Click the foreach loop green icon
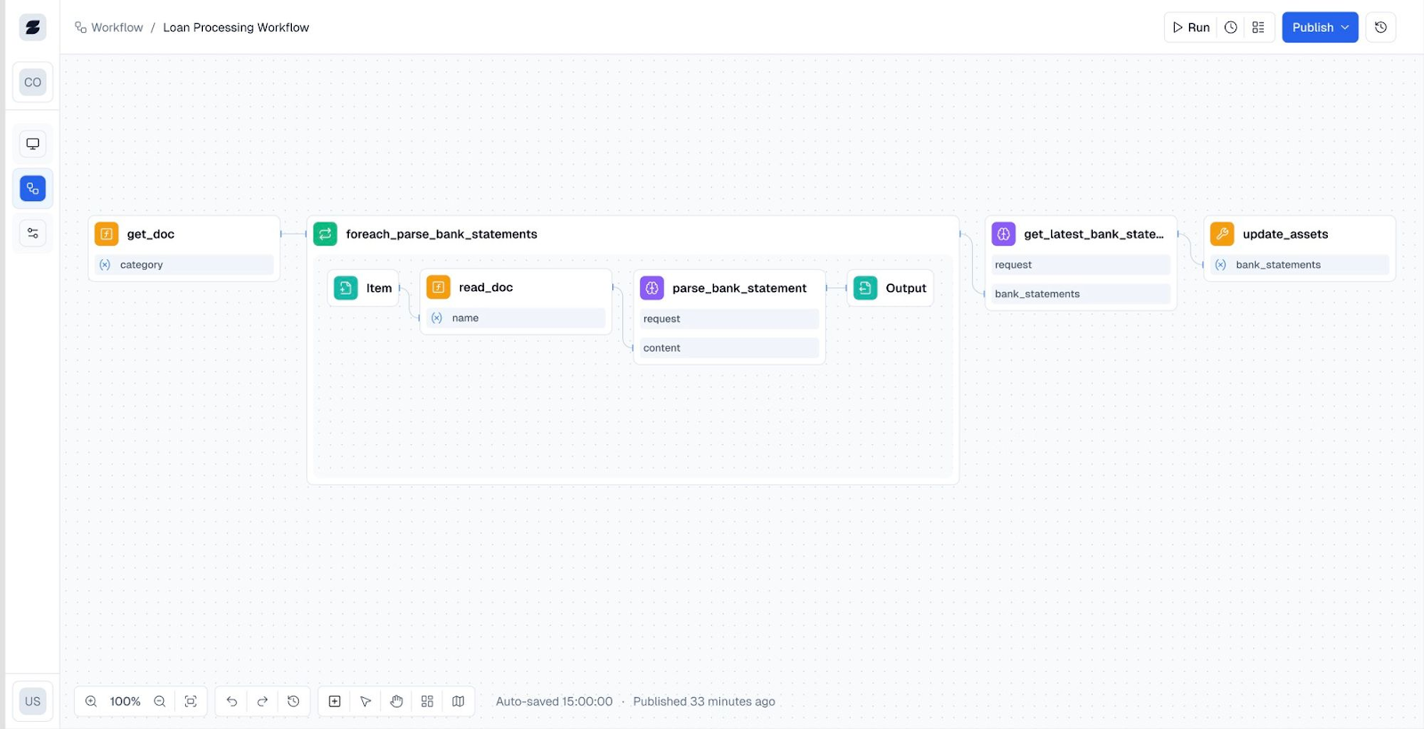The image size is (1424, 729). [326, 234]
